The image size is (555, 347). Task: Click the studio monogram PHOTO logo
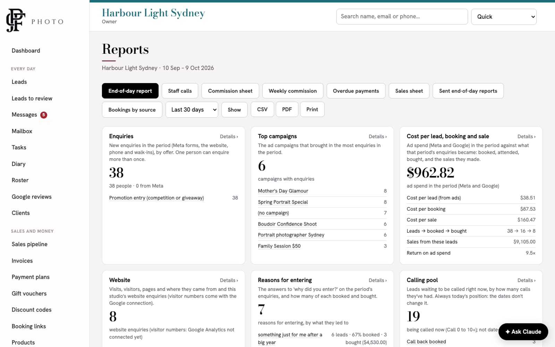click(x=35, y=20)
